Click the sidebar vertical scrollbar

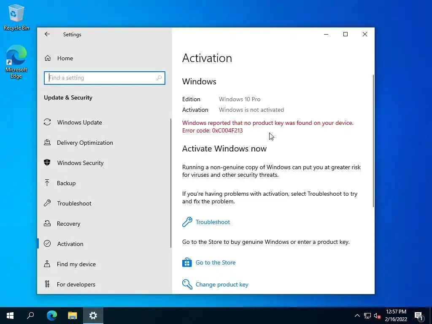click(x=171, y=183)
